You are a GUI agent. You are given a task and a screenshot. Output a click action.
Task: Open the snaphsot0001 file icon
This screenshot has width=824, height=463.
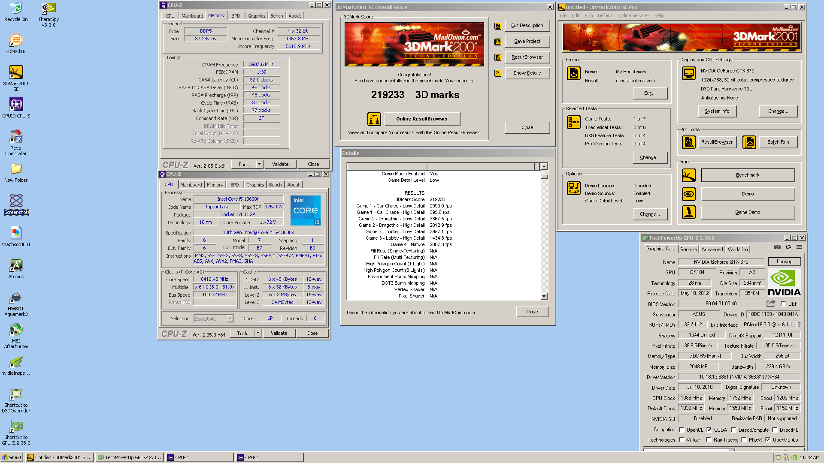click(x=16, y=237)
